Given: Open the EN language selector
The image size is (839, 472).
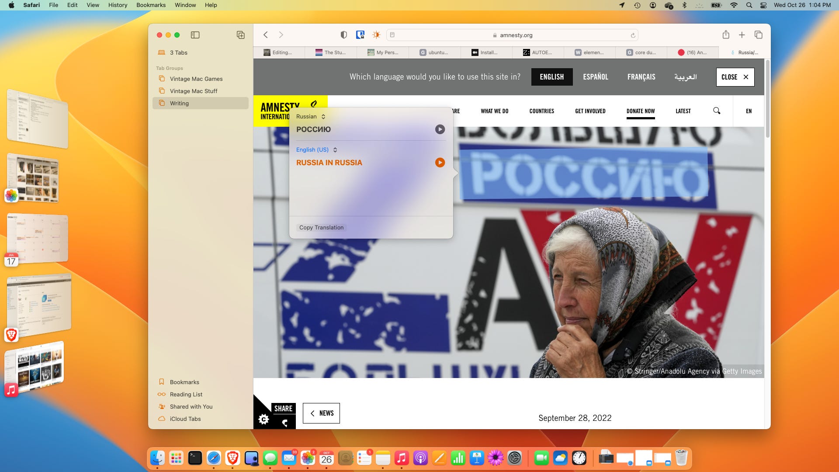Looking at the screenshot, I should point(749,111).
